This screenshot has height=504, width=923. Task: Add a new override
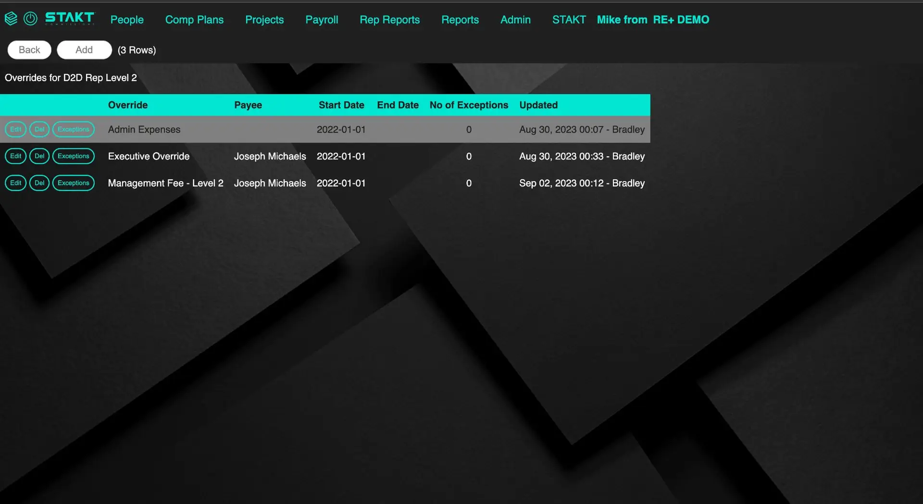(84, 50)
